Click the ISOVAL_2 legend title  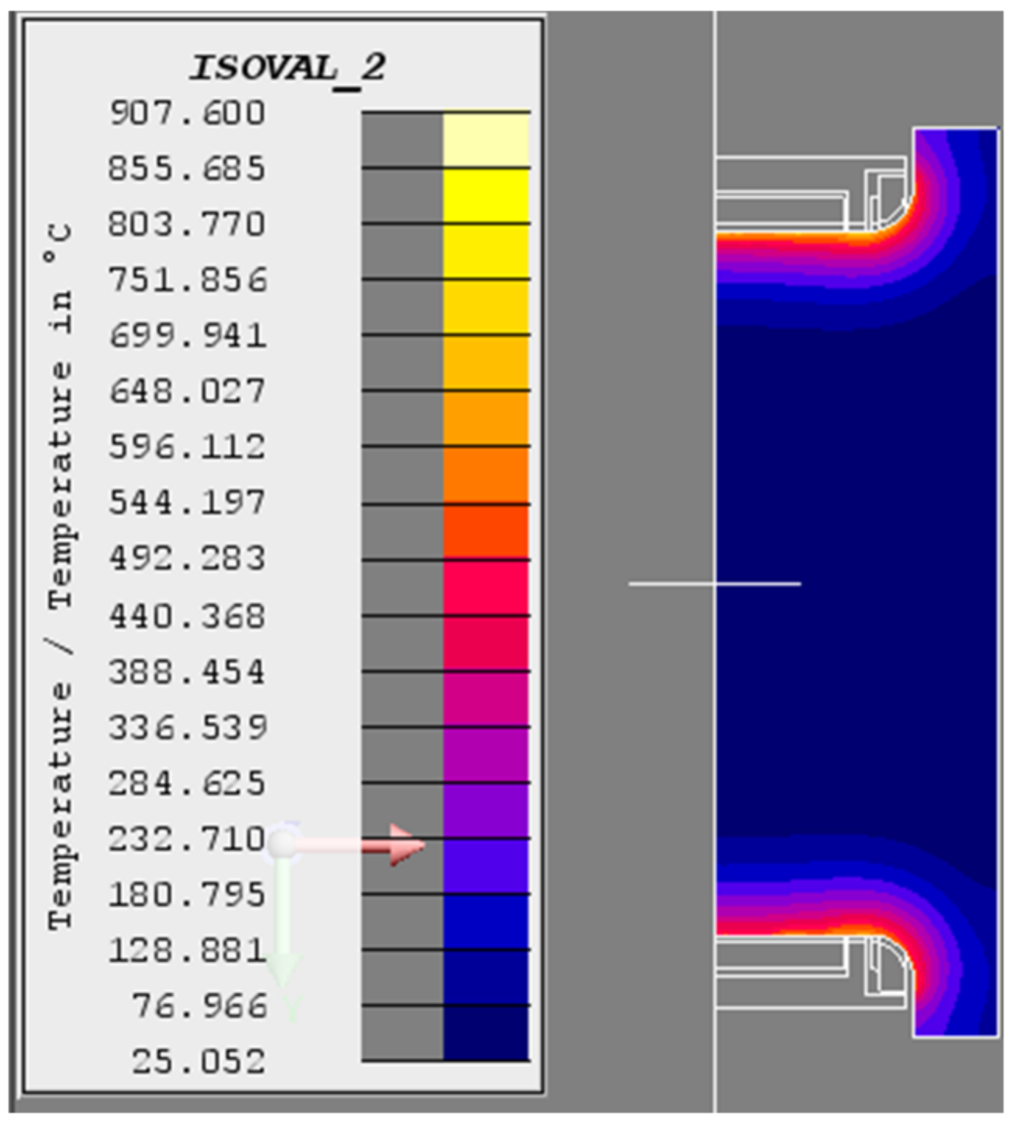click(287, 68)
